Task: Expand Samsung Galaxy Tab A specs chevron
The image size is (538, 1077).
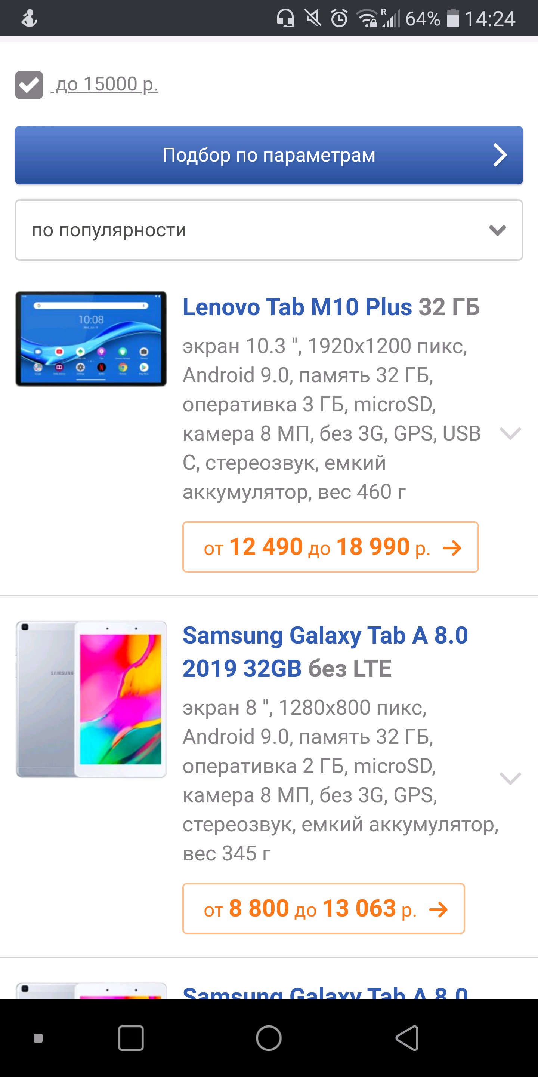Action: [x=510, y=778]
